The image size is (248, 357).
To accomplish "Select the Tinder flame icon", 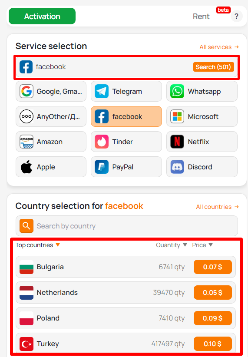I will tap(102, 142).
